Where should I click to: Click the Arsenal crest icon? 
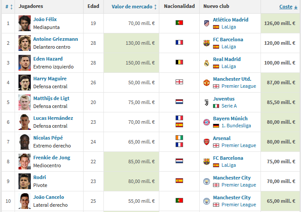click(x=206, y=142)
